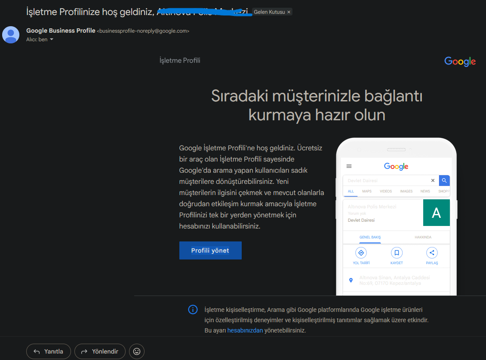Click the businessprofile-noreply@google.com address
486x360 pixels.
pyautogui.click(x=143, y=31)
